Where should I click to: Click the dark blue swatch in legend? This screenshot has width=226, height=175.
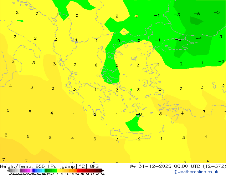(34, 170)
